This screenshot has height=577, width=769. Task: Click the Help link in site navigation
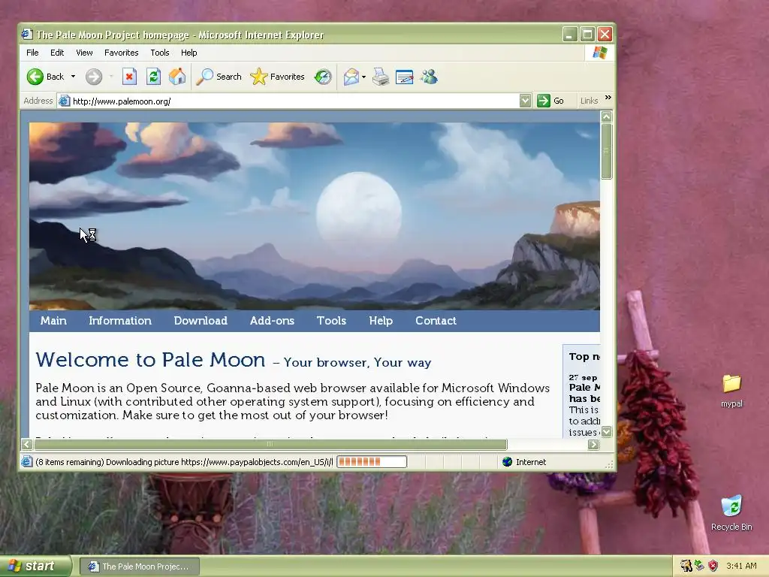click(x=381, y=320)
